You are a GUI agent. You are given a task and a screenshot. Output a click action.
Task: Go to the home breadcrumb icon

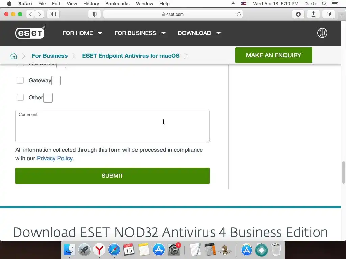point(14,56)
